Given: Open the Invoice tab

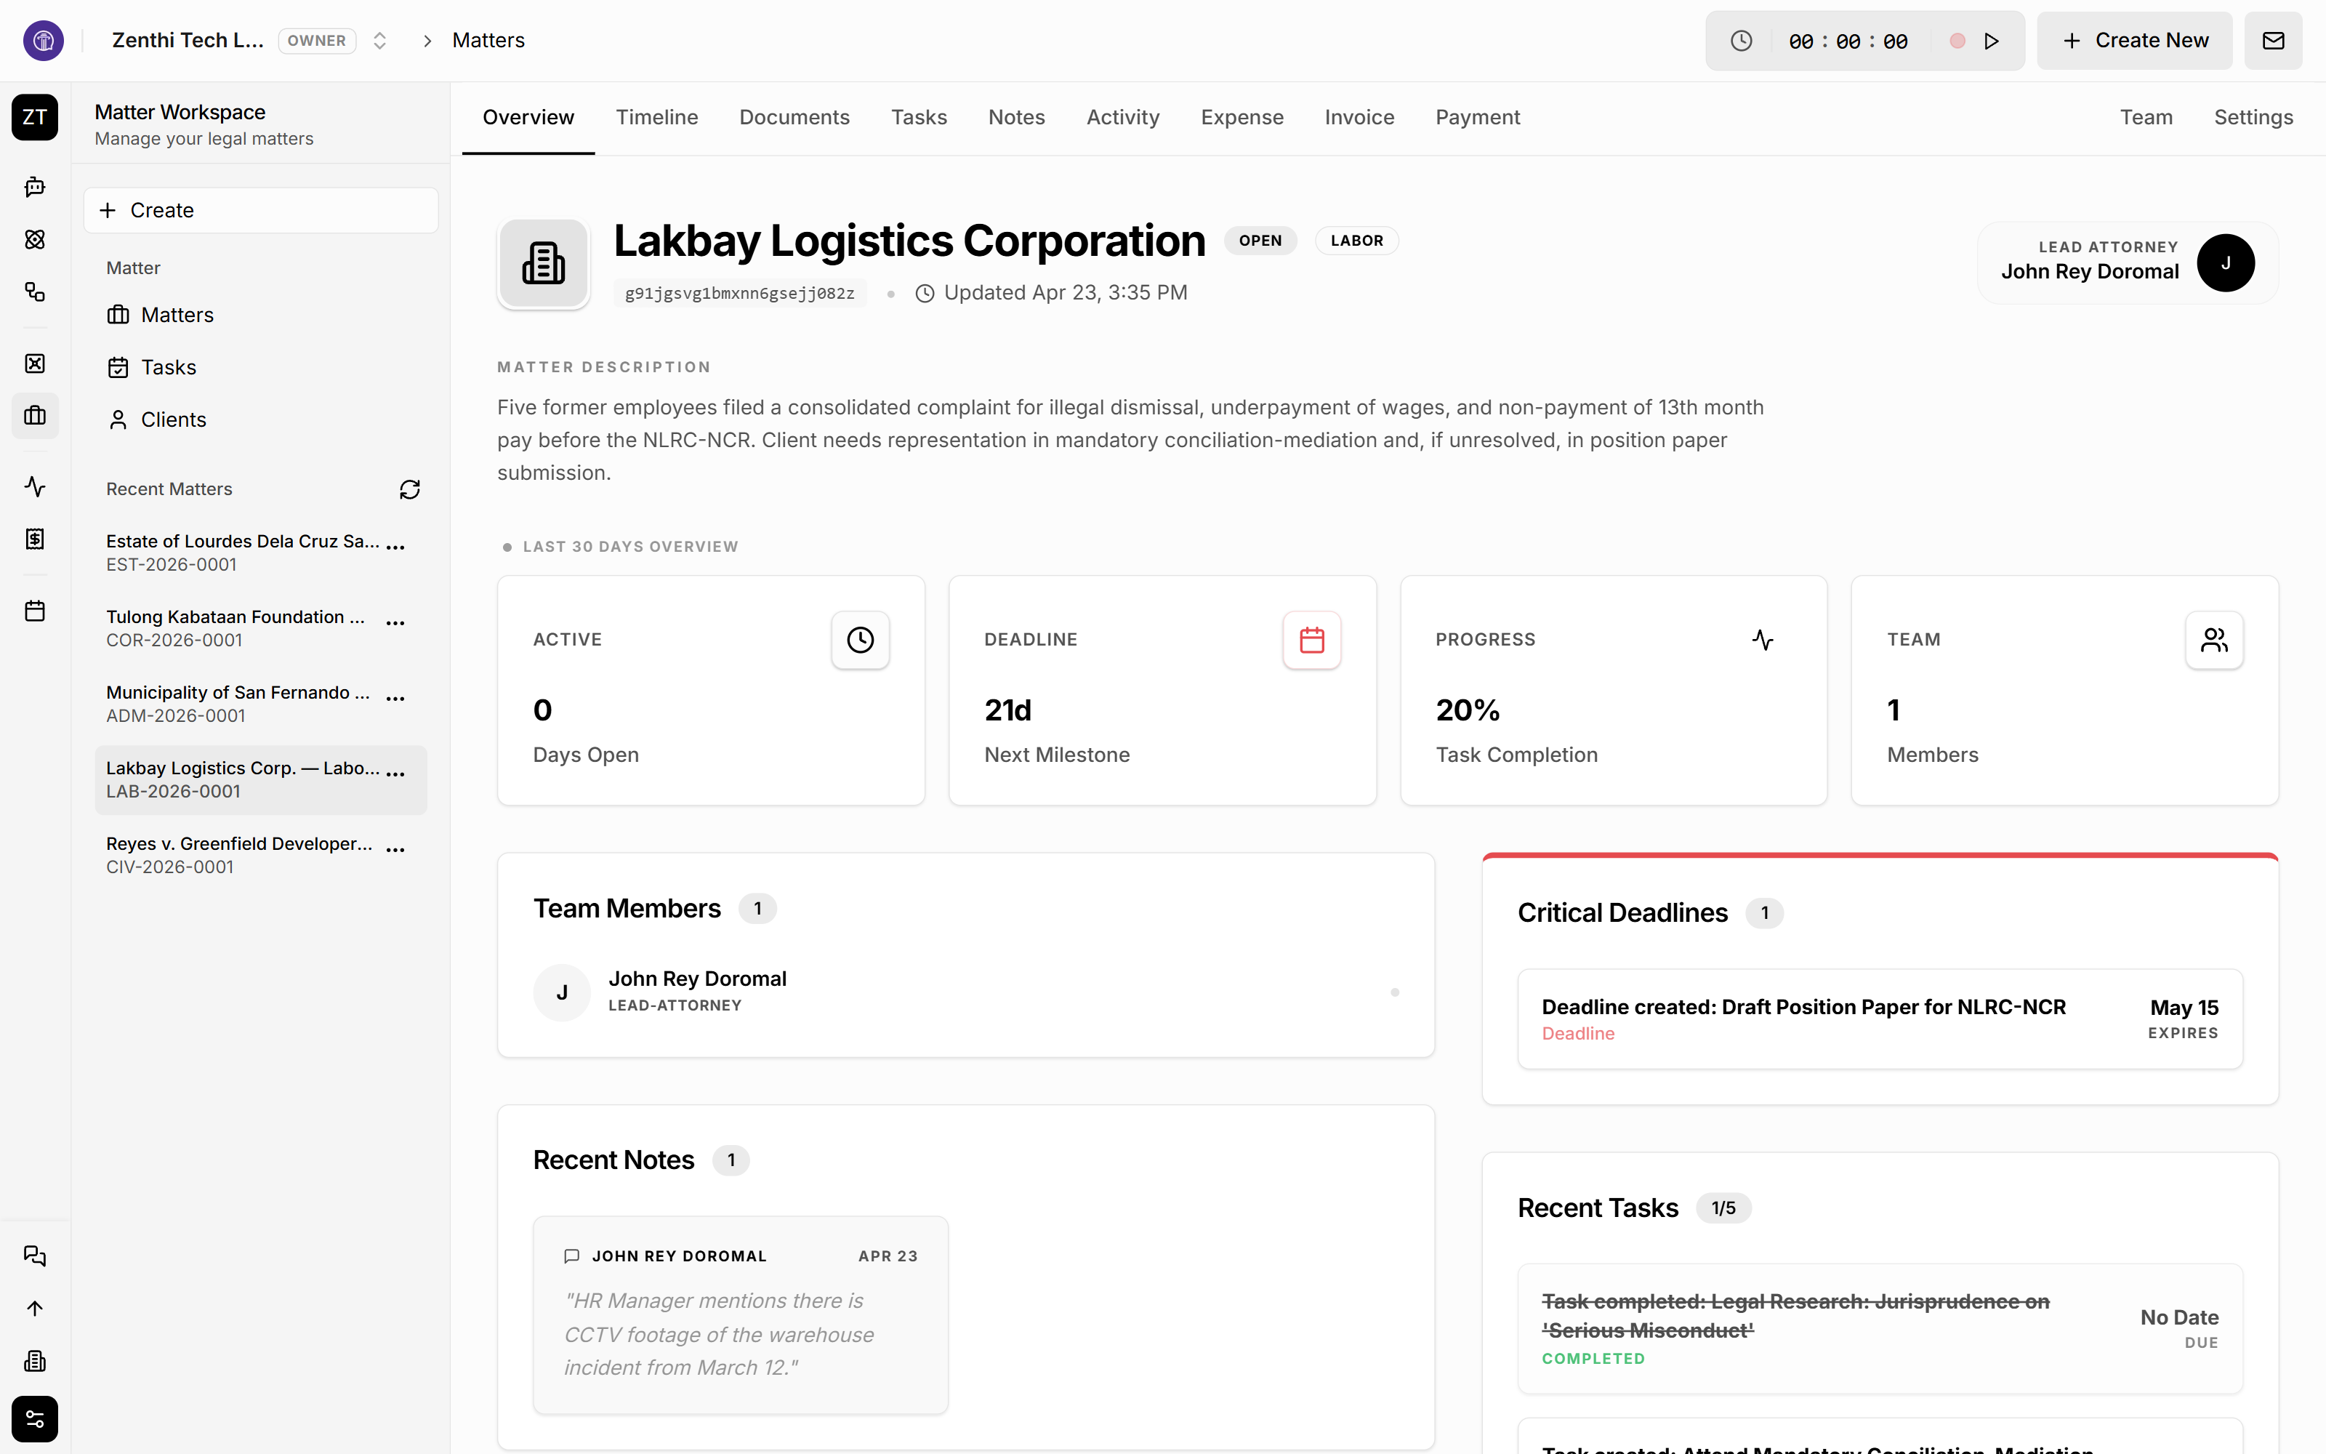Looking at the screenshot, I should click(x=1359, y=117).
